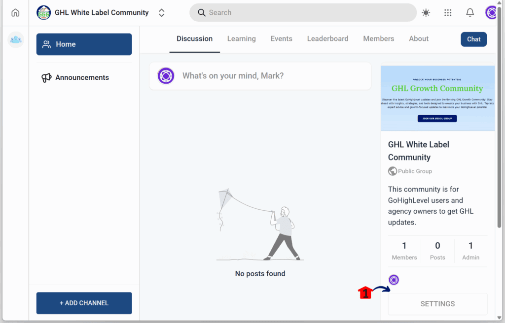Open the profile avatar in top bar
505x323 pixels.
pos(491,12)
